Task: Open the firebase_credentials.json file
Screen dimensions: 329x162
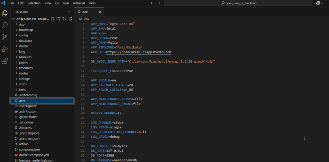Action: pyautogui.click(x=42, y=160)
